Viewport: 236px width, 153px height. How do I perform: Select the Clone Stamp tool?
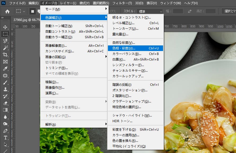coord(5,90)
